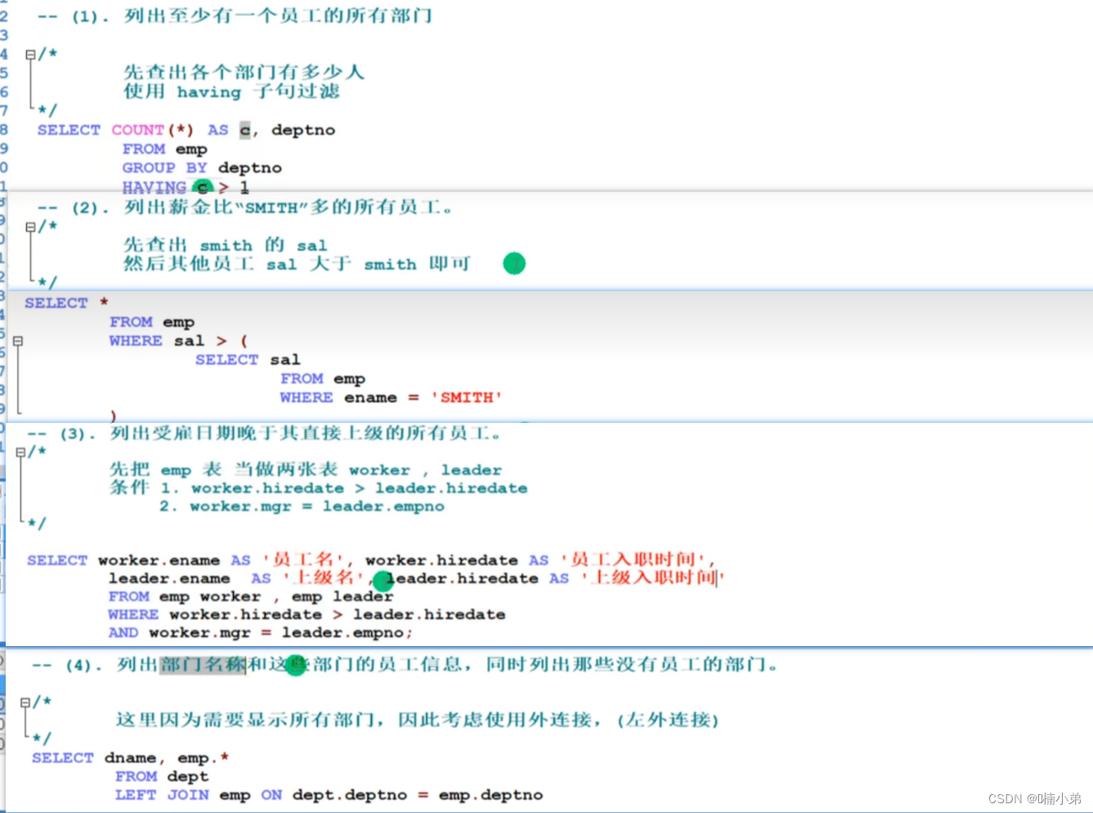Click the LEFT JOIN keyword in the last query
Image resolution: width=1093 pixels, height=813 pixels.
pyautogui.click(x=162, y=795)
